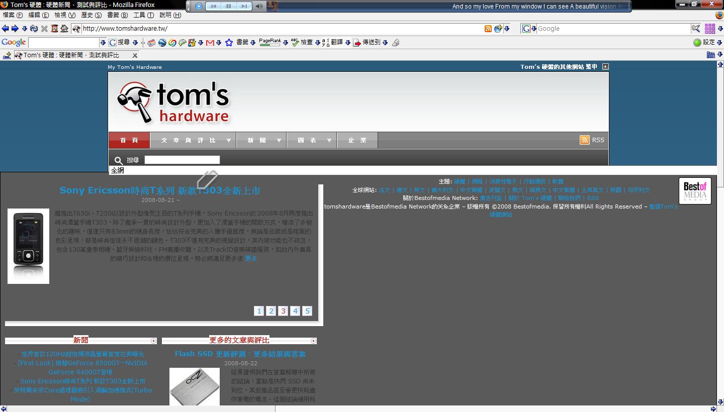Click the list-all-tabs icon at right

[x=711, y=55]
